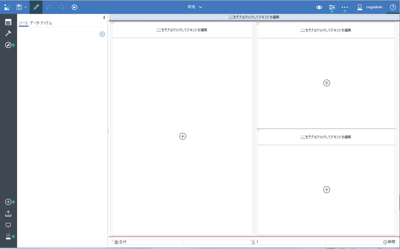Toggle the Edit pencil mode button
This screenshot has width=400, height=249.
tap(36, 7)
